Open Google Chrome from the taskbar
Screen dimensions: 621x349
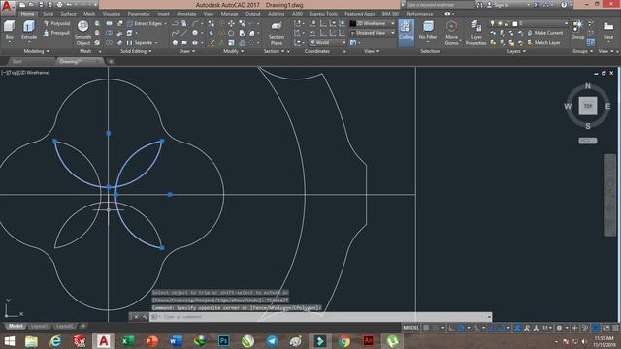pos(344,341)
